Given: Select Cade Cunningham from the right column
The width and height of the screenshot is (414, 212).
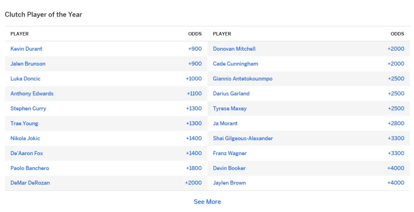Looking at the screenshot, I should pyautogui.click(x=235, y=64).
